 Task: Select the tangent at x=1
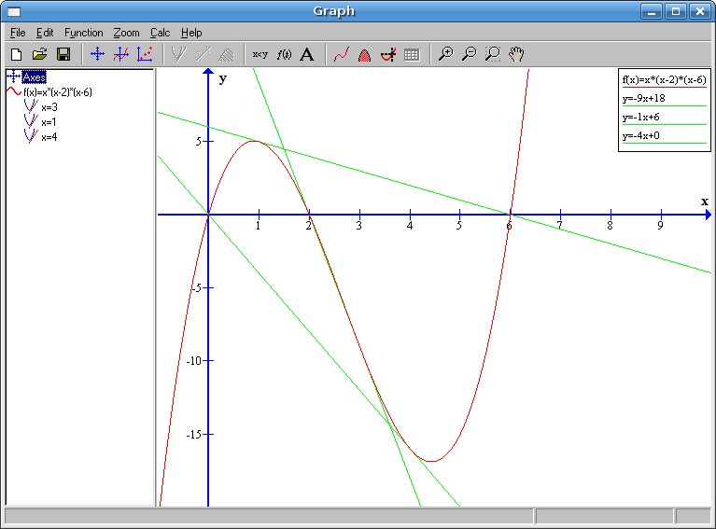click(49, 122)
